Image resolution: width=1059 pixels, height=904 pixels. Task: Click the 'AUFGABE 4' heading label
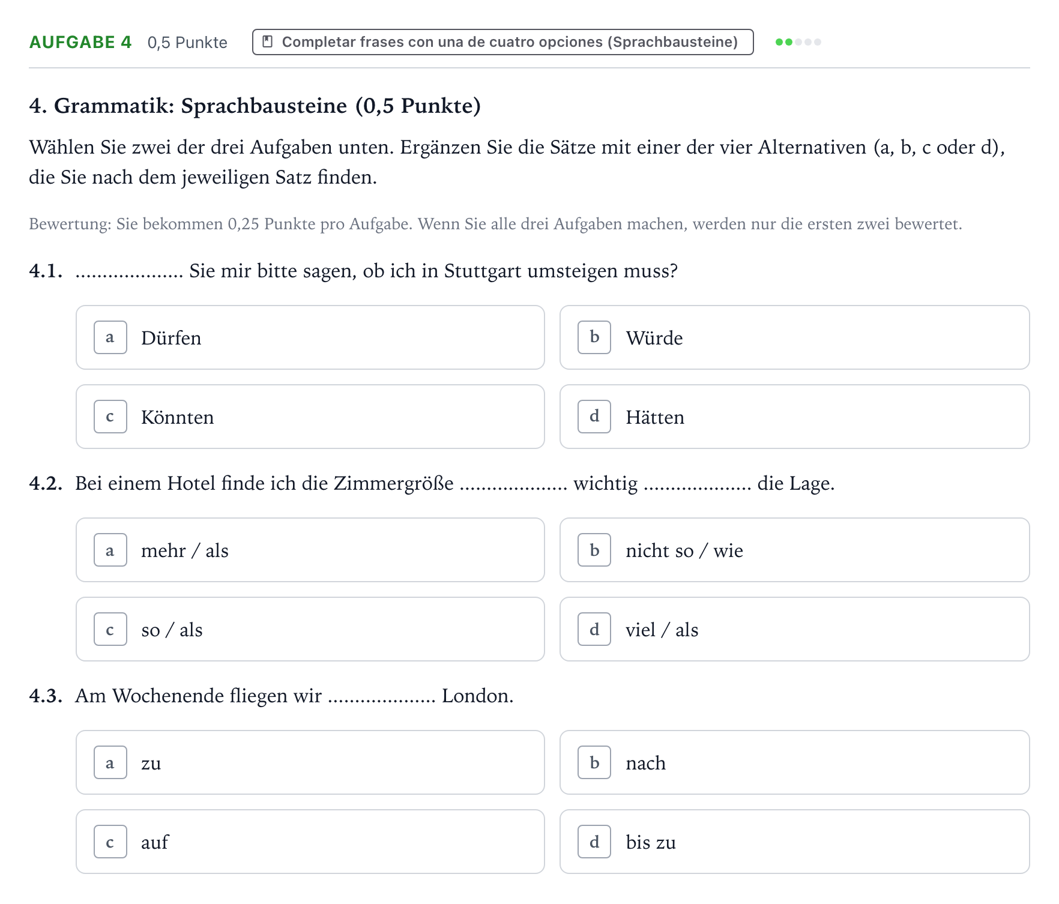[x=80, y=42]
